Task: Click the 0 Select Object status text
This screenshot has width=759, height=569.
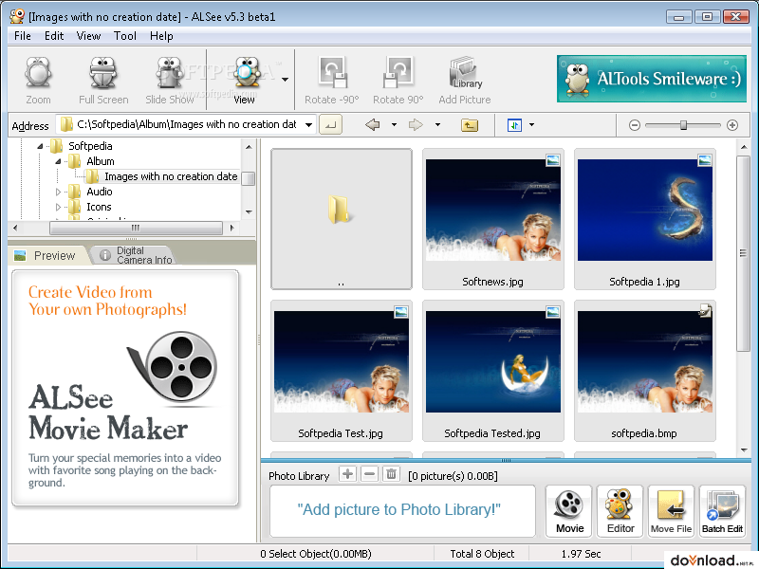Action: (316, 554)
